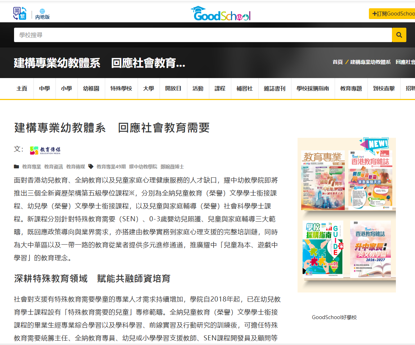The image size is (415, 345).
Task: Click the yellow search magnifier button
Action: (x=399, y=35)
